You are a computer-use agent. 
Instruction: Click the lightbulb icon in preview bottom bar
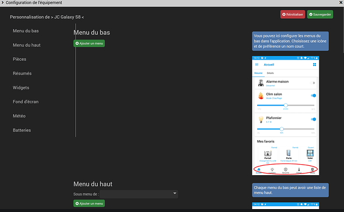(x=272, y=169)
